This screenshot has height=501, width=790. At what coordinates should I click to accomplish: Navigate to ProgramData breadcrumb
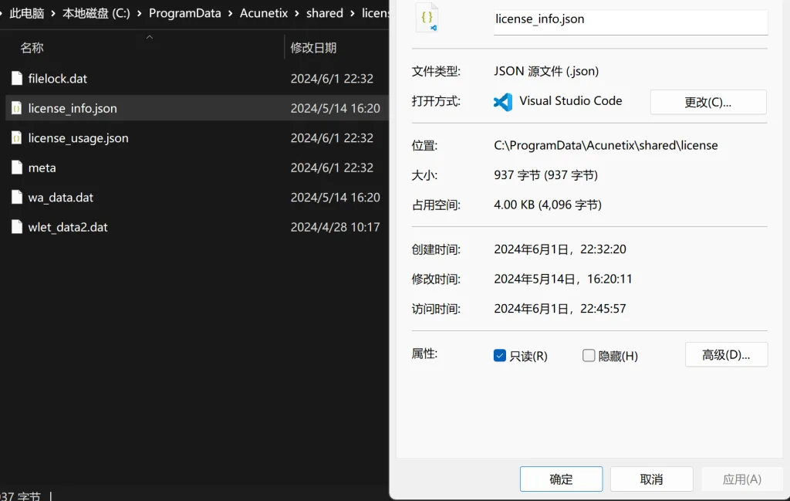coord(185,13)
